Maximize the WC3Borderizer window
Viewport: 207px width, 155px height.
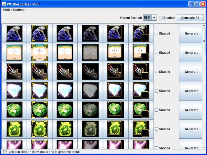tap(197, 4)
